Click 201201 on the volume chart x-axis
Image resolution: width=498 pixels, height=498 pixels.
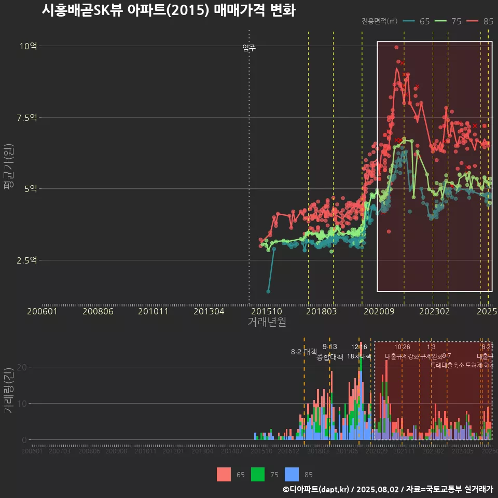coord(173,451)
